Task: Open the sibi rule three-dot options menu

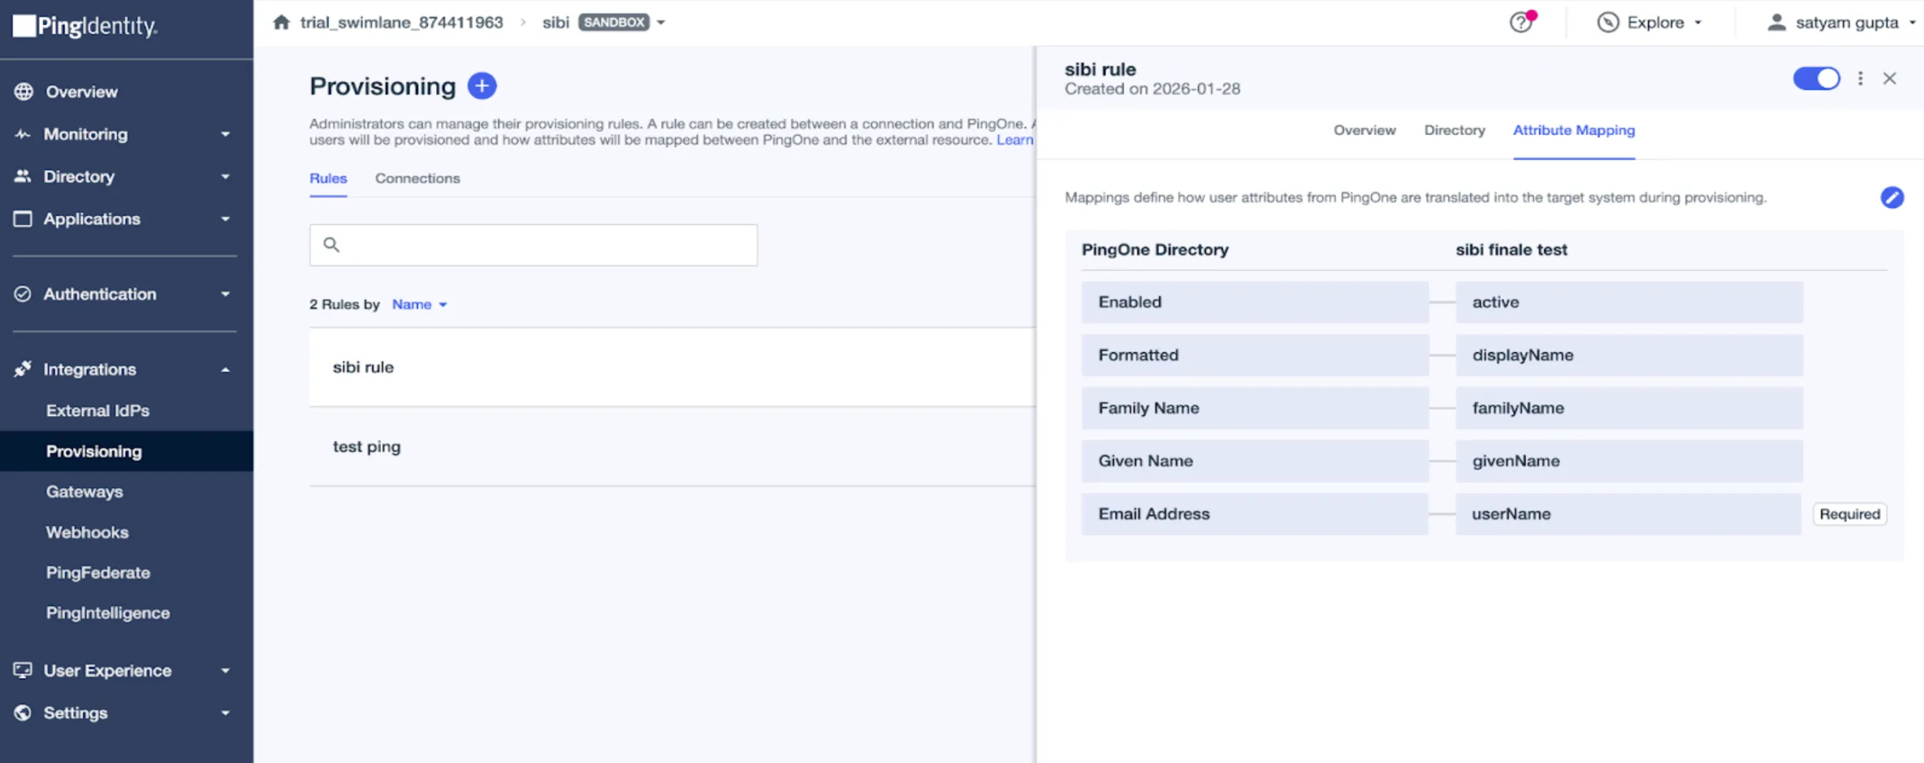Action: point(1860,78)
